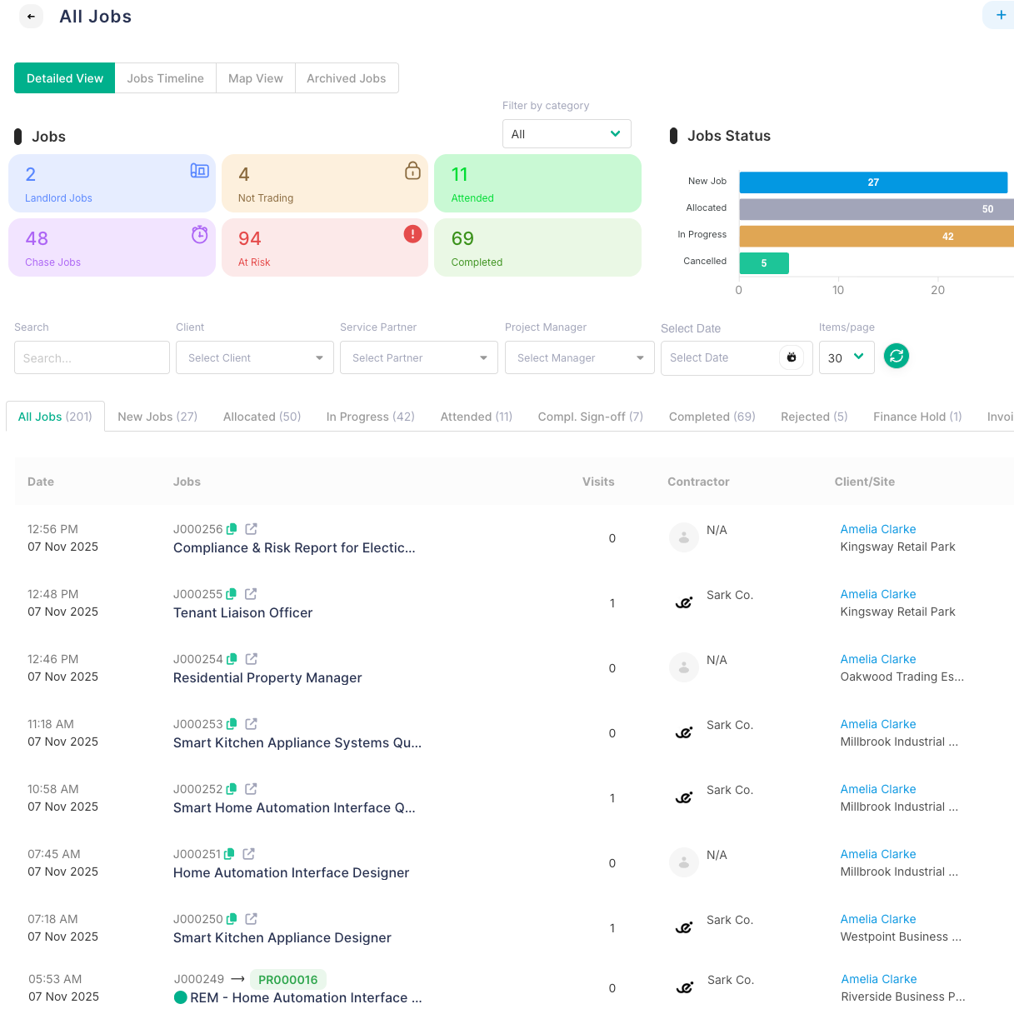
Task: Open the PR000016 project badge
Action: click(287, 979)
